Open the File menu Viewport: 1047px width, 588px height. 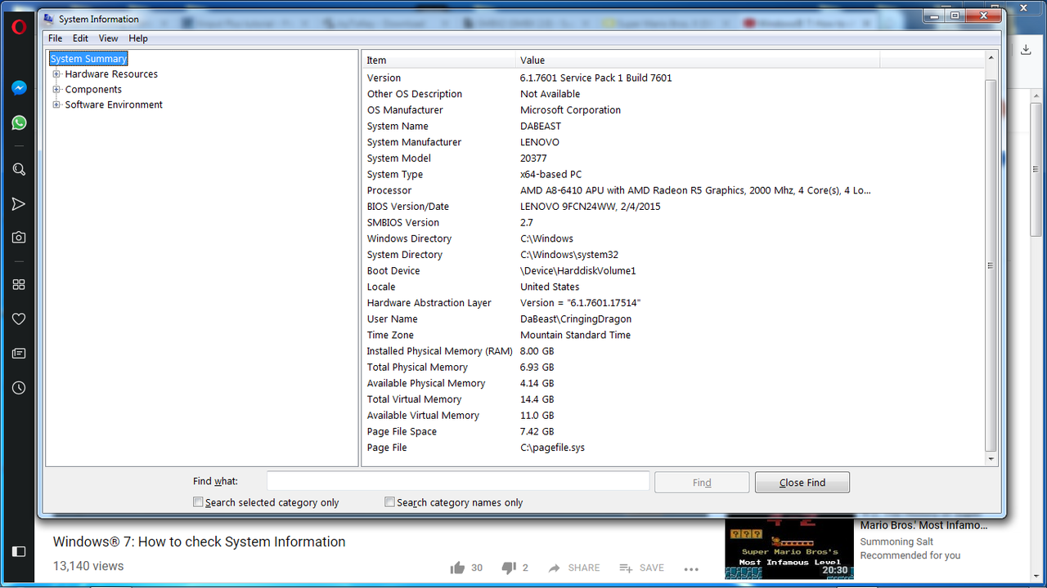(x=55, y=38)
